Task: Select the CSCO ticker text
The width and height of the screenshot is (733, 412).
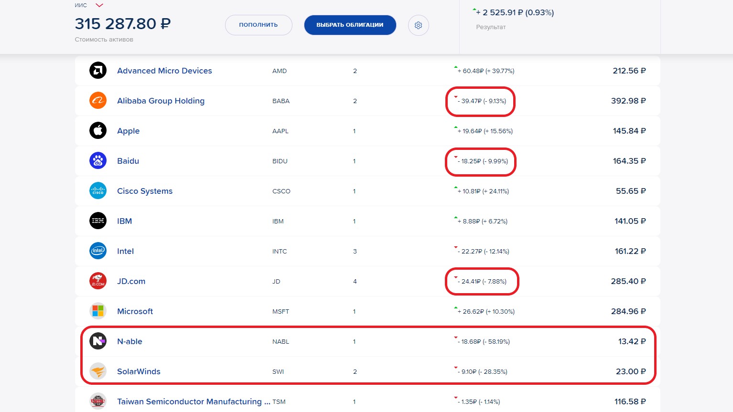Action: (281, 191)
